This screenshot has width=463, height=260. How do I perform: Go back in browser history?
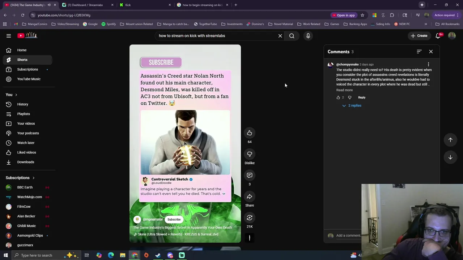tap(5, 15)
